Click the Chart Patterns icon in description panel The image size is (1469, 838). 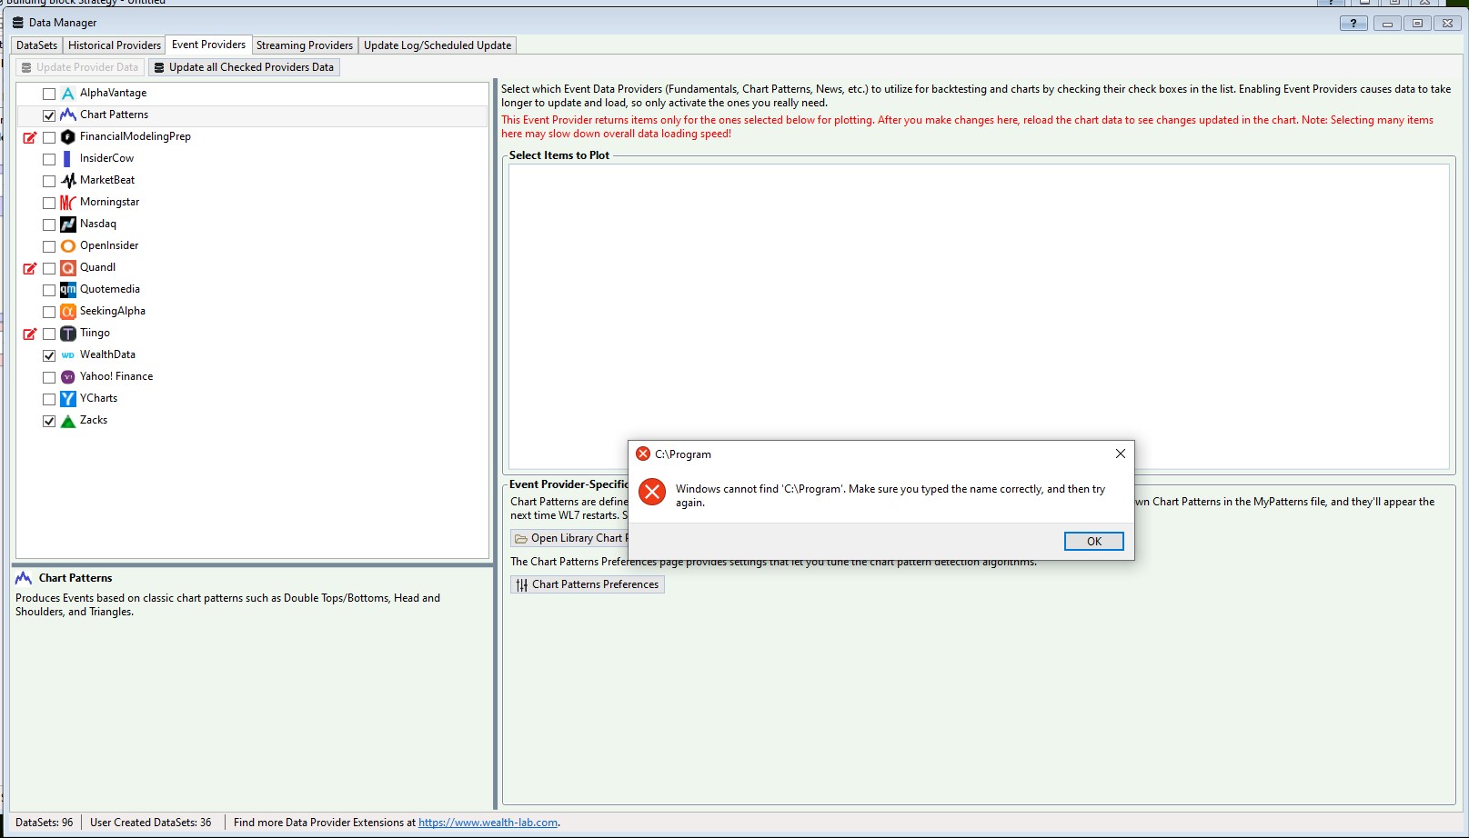[x=24, y=578]
